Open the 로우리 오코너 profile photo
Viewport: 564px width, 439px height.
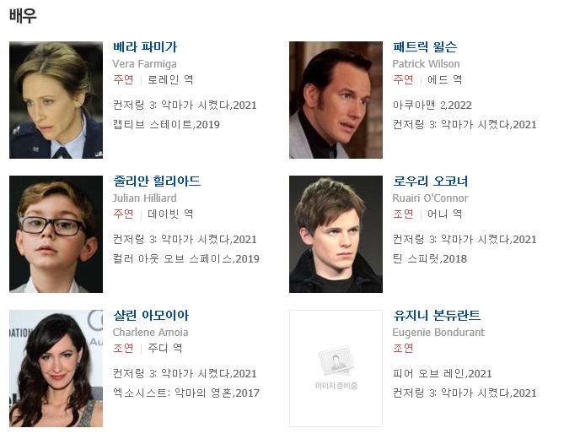pyautogui.click(x=336, y=234)
